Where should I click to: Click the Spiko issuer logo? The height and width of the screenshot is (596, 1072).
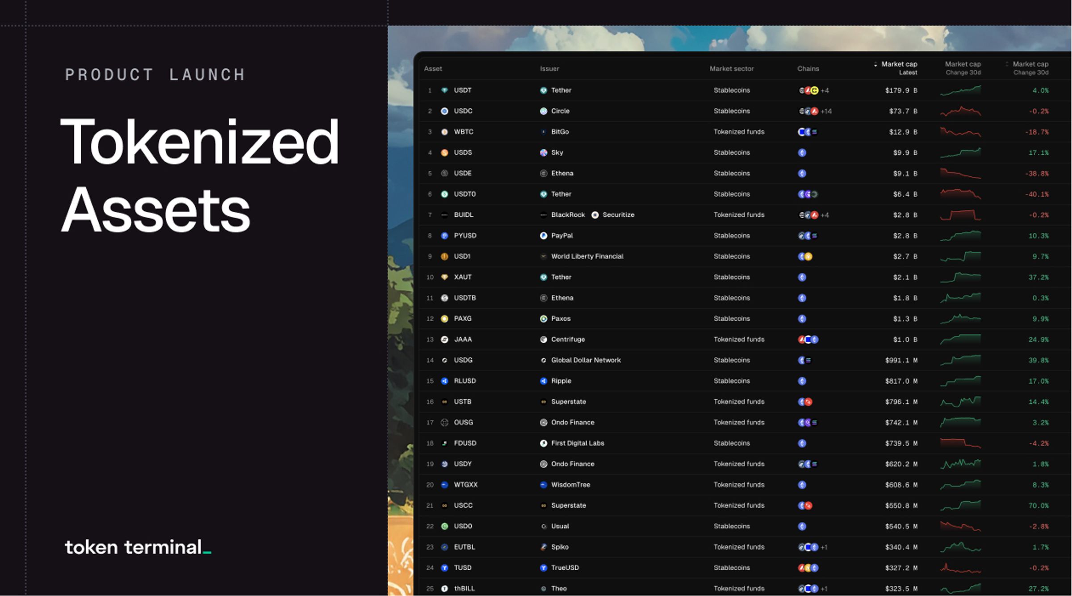coord(544,547)
